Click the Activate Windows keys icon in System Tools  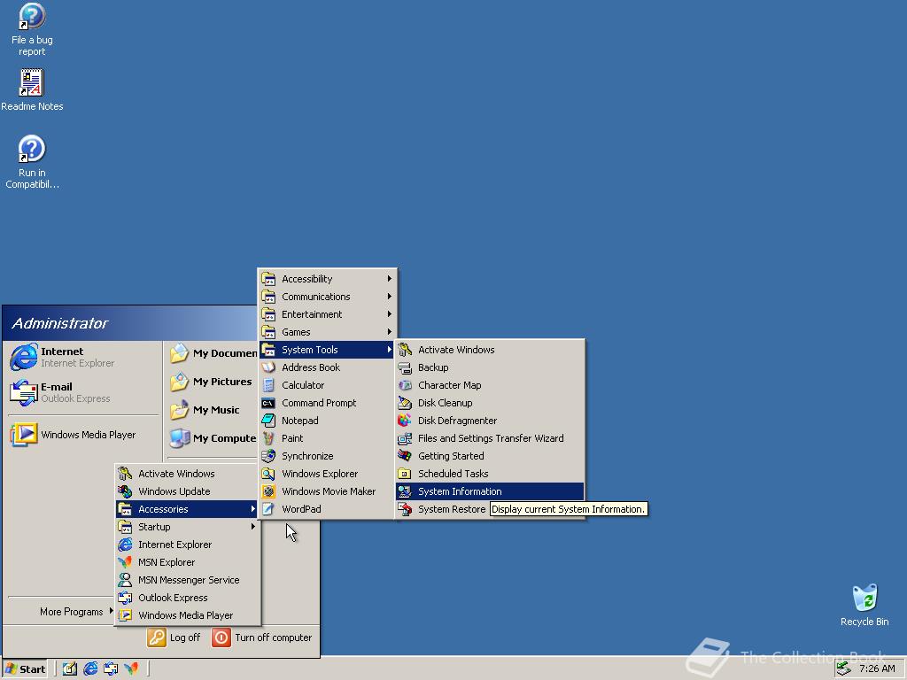[405, 350]
